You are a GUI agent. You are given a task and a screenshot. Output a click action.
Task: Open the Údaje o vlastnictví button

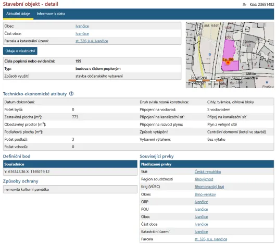pos(20,51)
